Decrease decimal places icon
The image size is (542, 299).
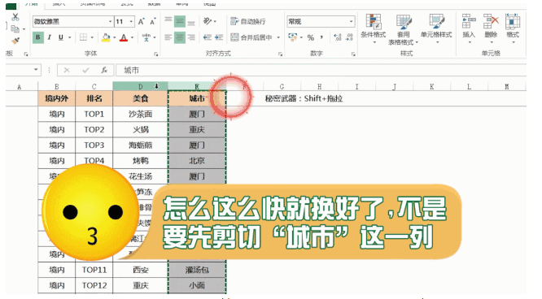coord(349,37)
